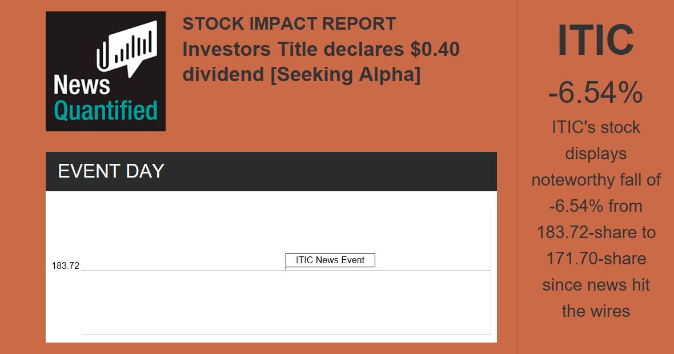The width and height of the screenshot is (674, 354).
Task: Click the white word News in logo
Action: (x=82, y=86)
